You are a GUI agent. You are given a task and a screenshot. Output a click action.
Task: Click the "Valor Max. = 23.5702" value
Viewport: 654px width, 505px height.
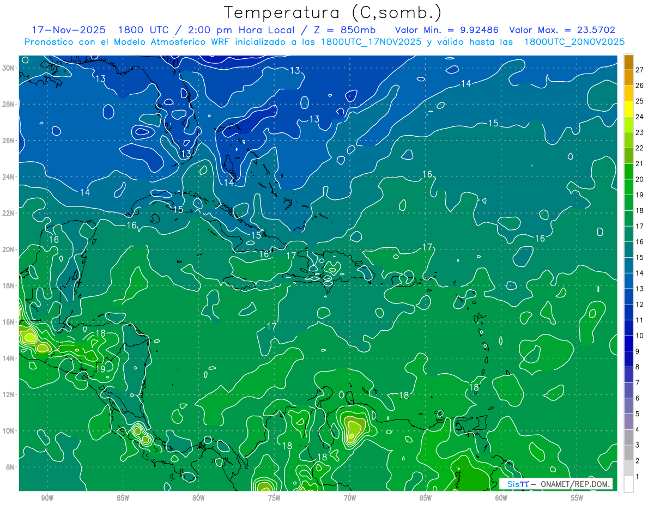562,30
